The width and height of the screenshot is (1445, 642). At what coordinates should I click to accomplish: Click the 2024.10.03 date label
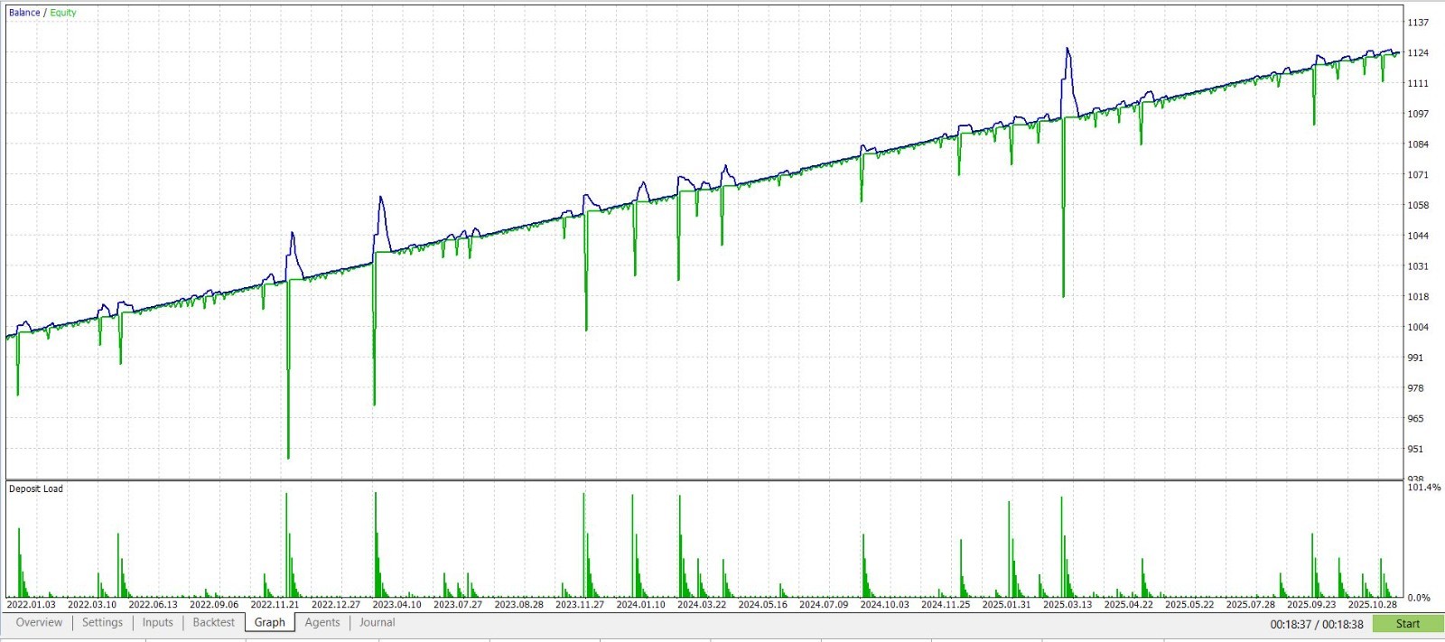[884, 605]
